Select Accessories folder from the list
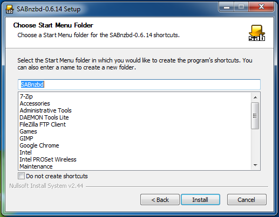Image resolution: width=279 pixels, height=217 pixels. [35, 103]
